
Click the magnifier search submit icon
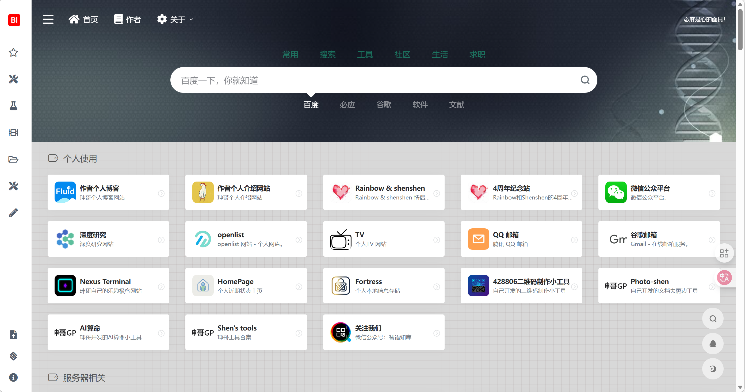click(585, 80)
